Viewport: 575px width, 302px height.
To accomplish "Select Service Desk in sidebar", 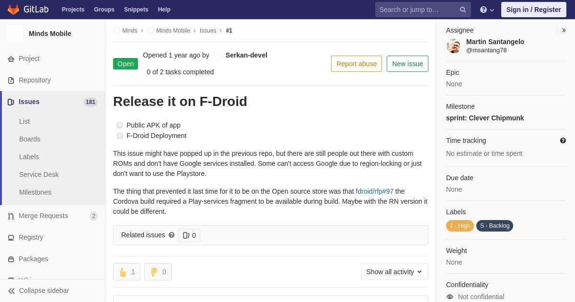I will 39,174.
